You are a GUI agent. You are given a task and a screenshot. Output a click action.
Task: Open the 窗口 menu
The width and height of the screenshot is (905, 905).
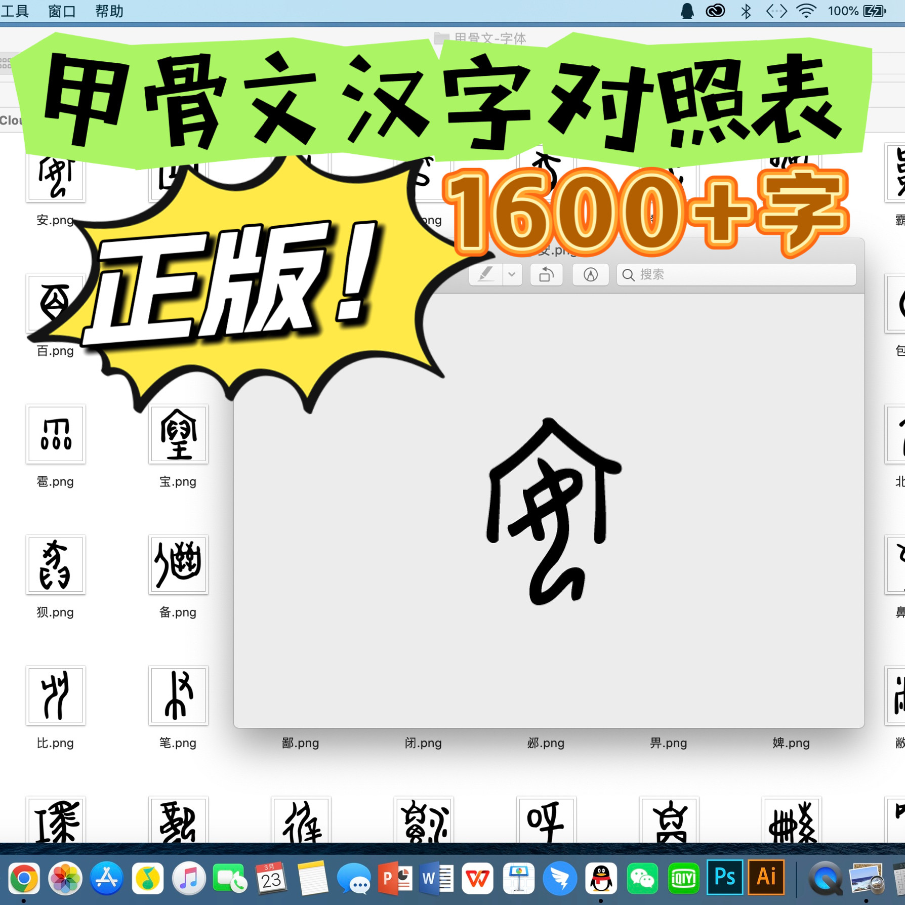click(61, 11)
